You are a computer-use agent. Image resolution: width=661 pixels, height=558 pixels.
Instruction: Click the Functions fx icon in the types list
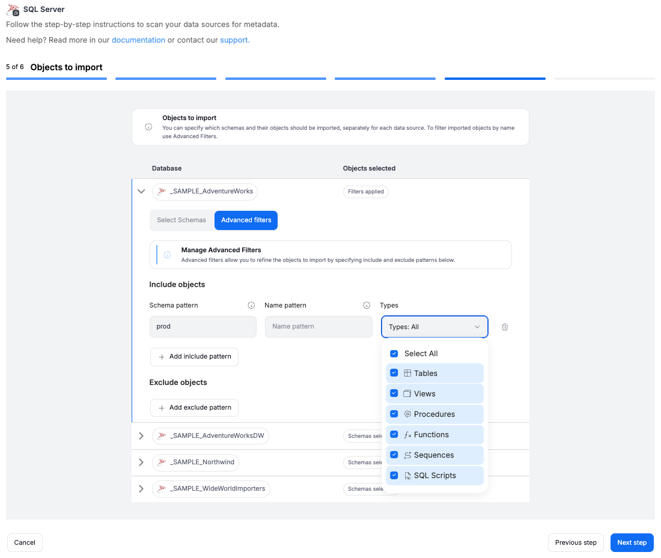point(407,434)
